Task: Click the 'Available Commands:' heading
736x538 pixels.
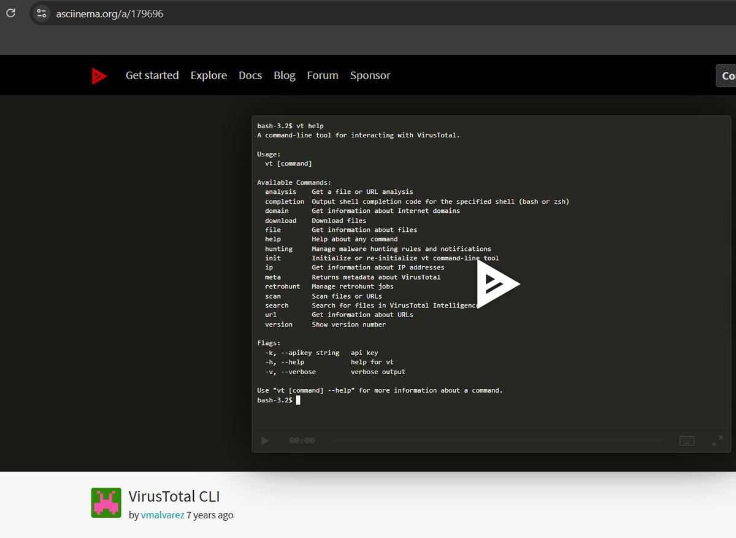Action: pos(294,182)
